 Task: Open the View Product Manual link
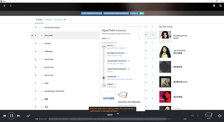click(x=126, y=105)
